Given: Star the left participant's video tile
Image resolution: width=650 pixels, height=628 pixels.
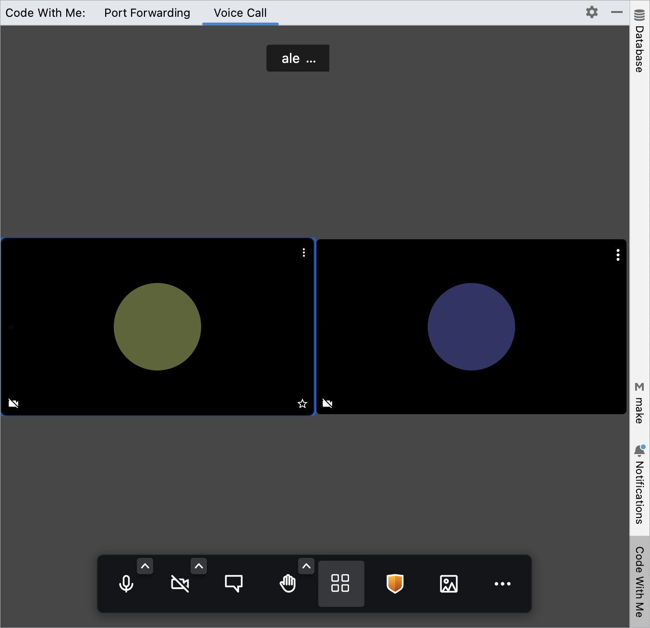Looking at the screenshot, I should 302,404.
